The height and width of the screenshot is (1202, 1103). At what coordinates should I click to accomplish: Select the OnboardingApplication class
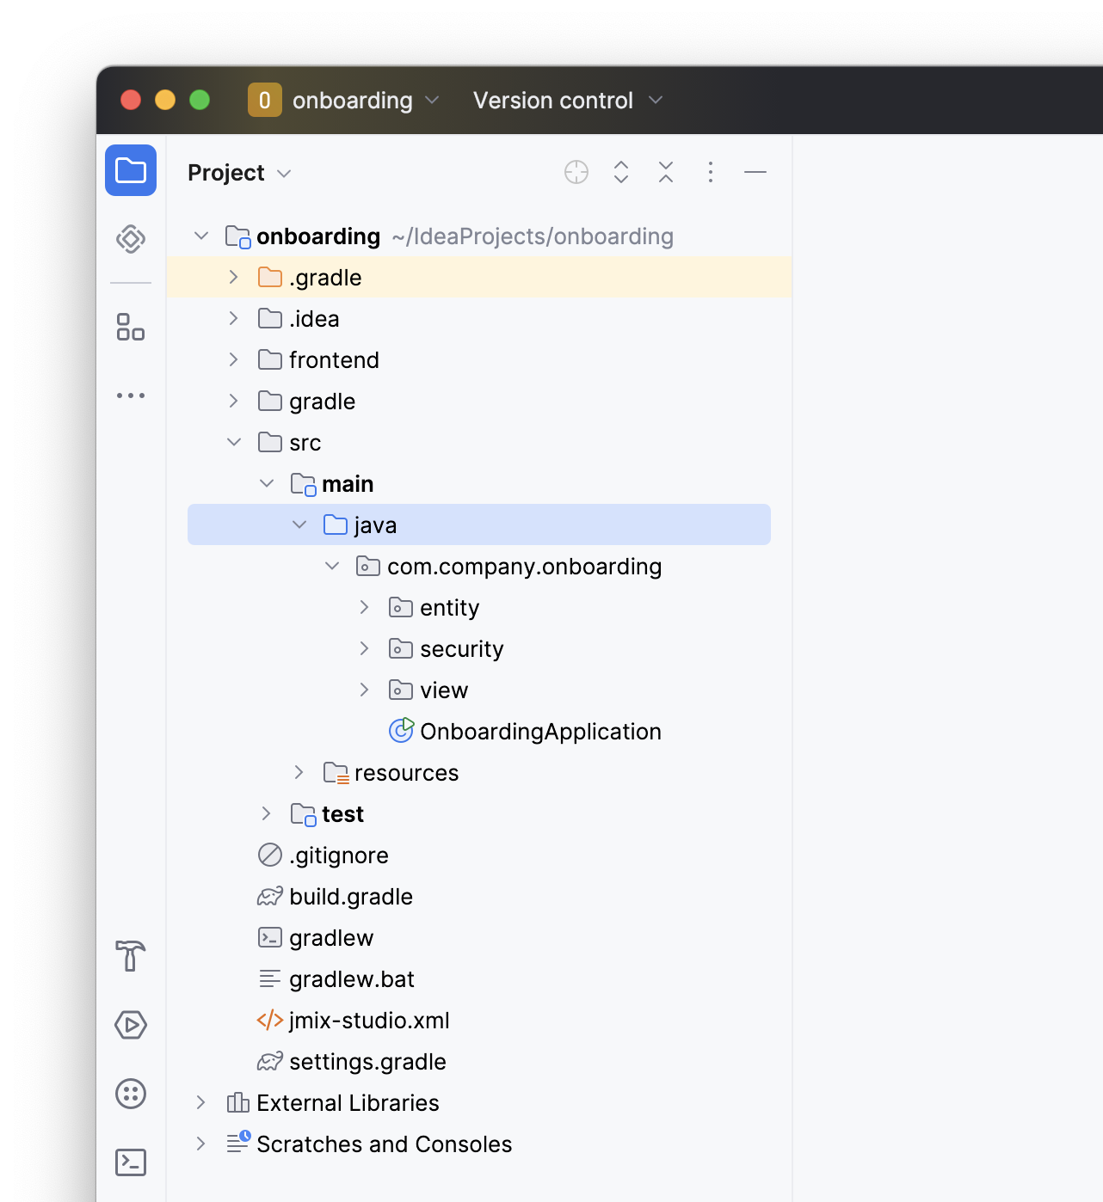point(539,732)
